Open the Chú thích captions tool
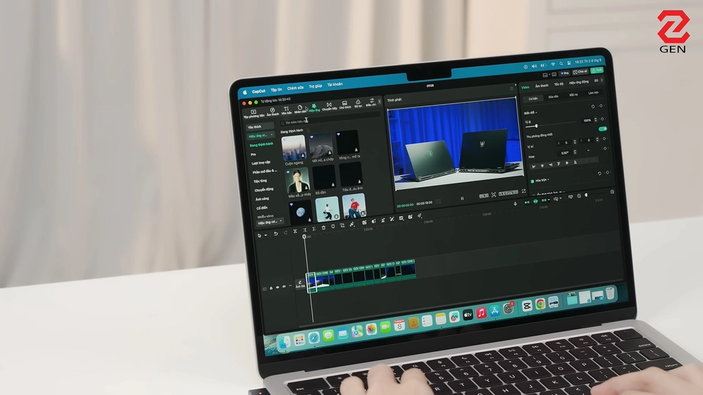Screen dimensions: 703x395 [344, 105]
